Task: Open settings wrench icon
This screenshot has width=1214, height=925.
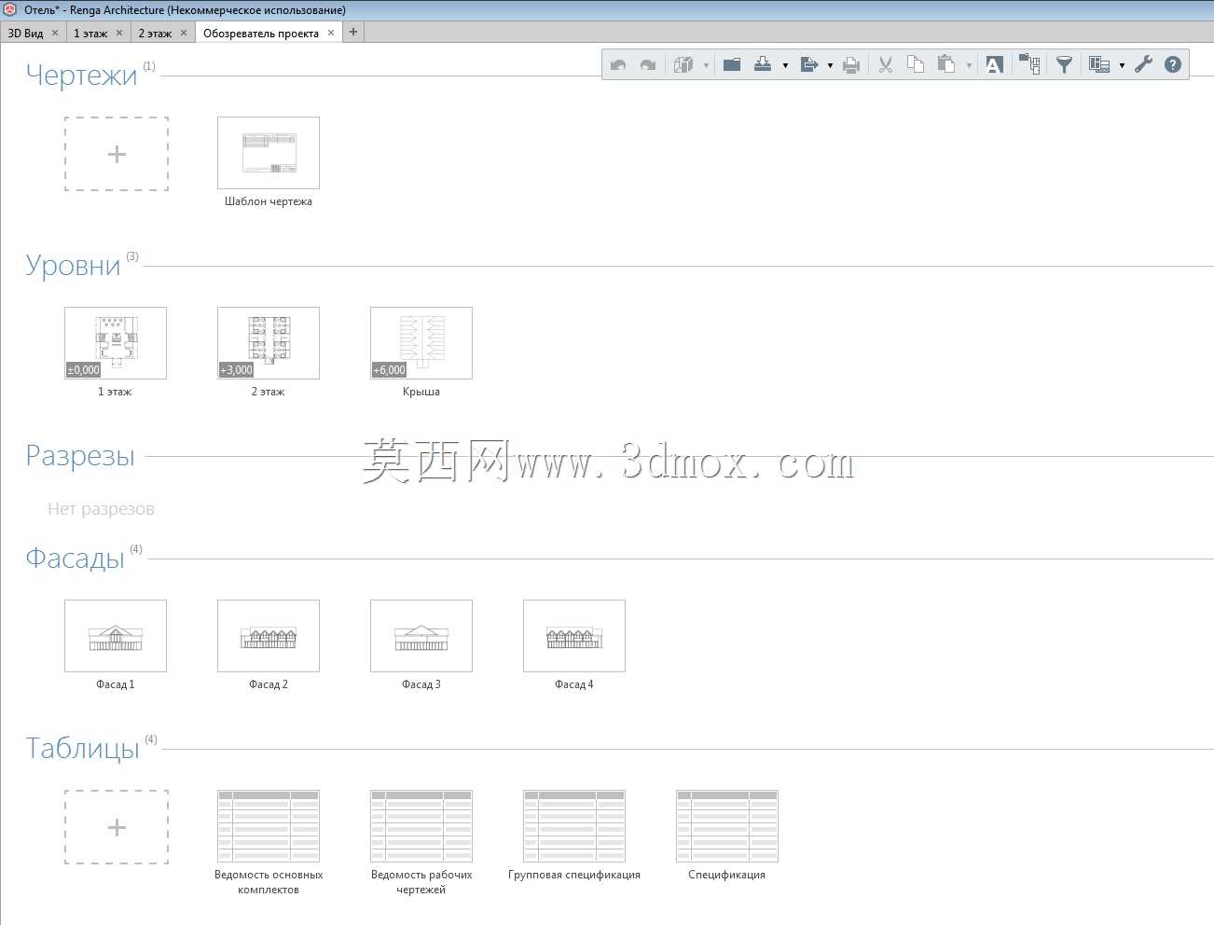Action: 1144,64
